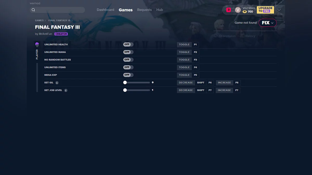Switch to the Dashboard tab
This screenshot has height=175, width=312.
(x=105, y=10)
